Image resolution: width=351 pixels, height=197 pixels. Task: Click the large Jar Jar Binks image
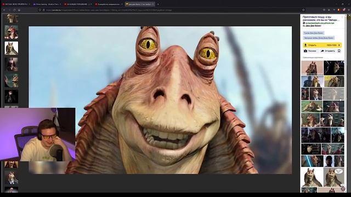160,100
